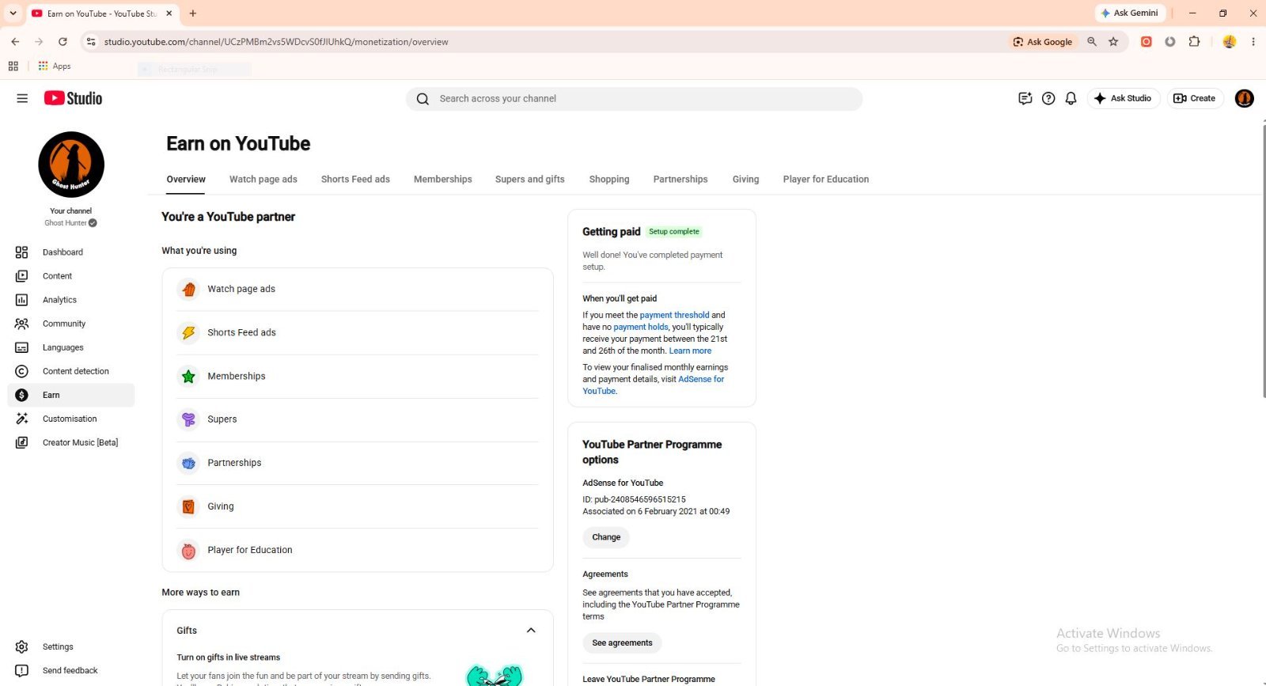Image resolution: width=1266 pixels, height=686 pixels.
Task: Open the Memberships tab
Action: click(x=442, y=180)
